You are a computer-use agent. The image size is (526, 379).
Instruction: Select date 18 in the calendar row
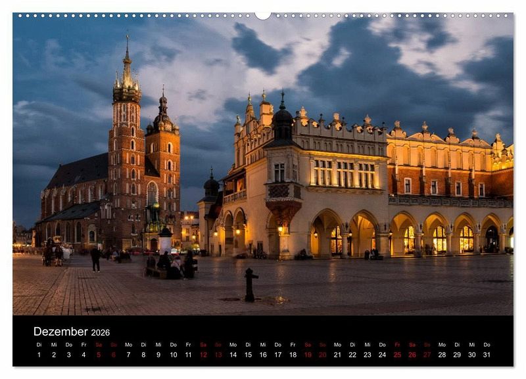tap(293, 355)
